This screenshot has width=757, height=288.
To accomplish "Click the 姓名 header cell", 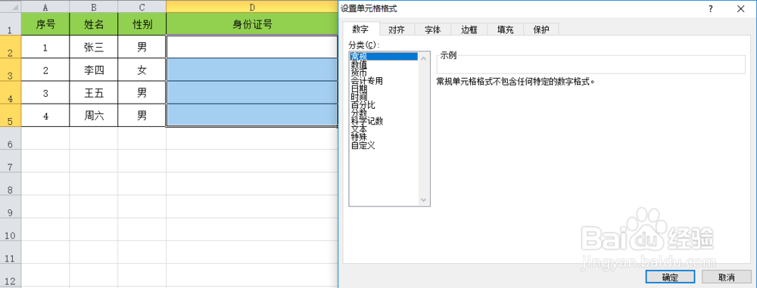I will (94, 24).
